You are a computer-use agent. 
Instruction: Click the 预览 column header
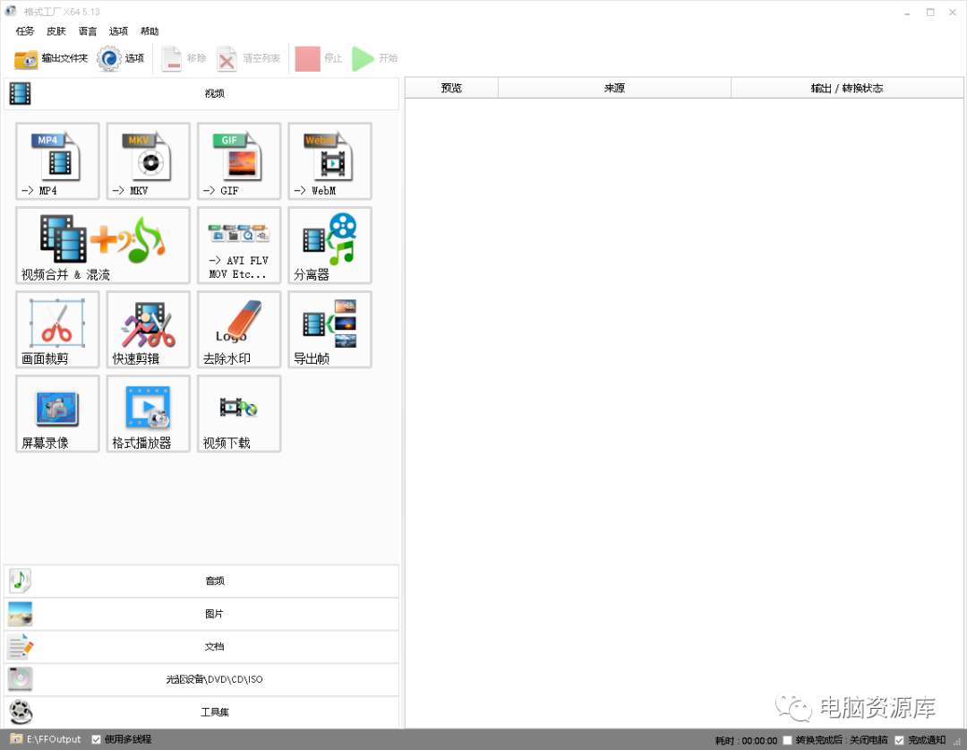point(451,88)
